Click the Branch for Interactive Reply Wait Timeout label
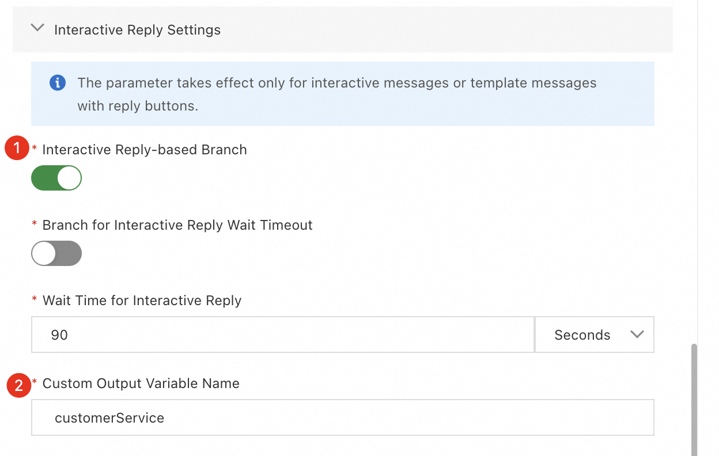The image size is (719, 456). tap(177, 225)
